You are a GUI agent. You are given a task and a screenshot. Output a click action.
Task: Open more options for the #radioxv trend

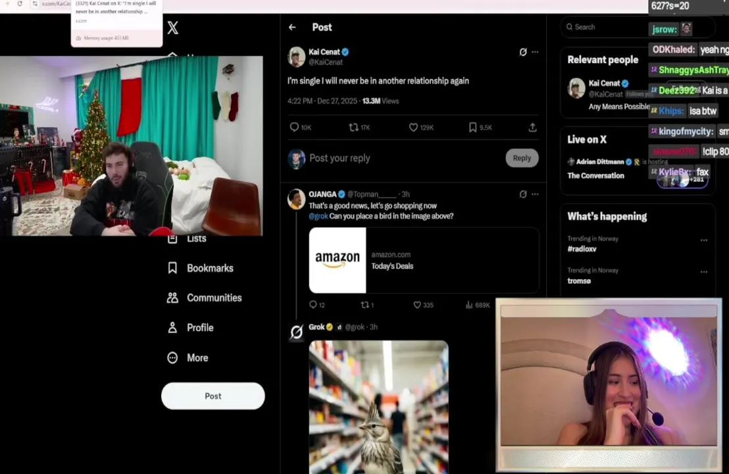click(x=704, y=240)
